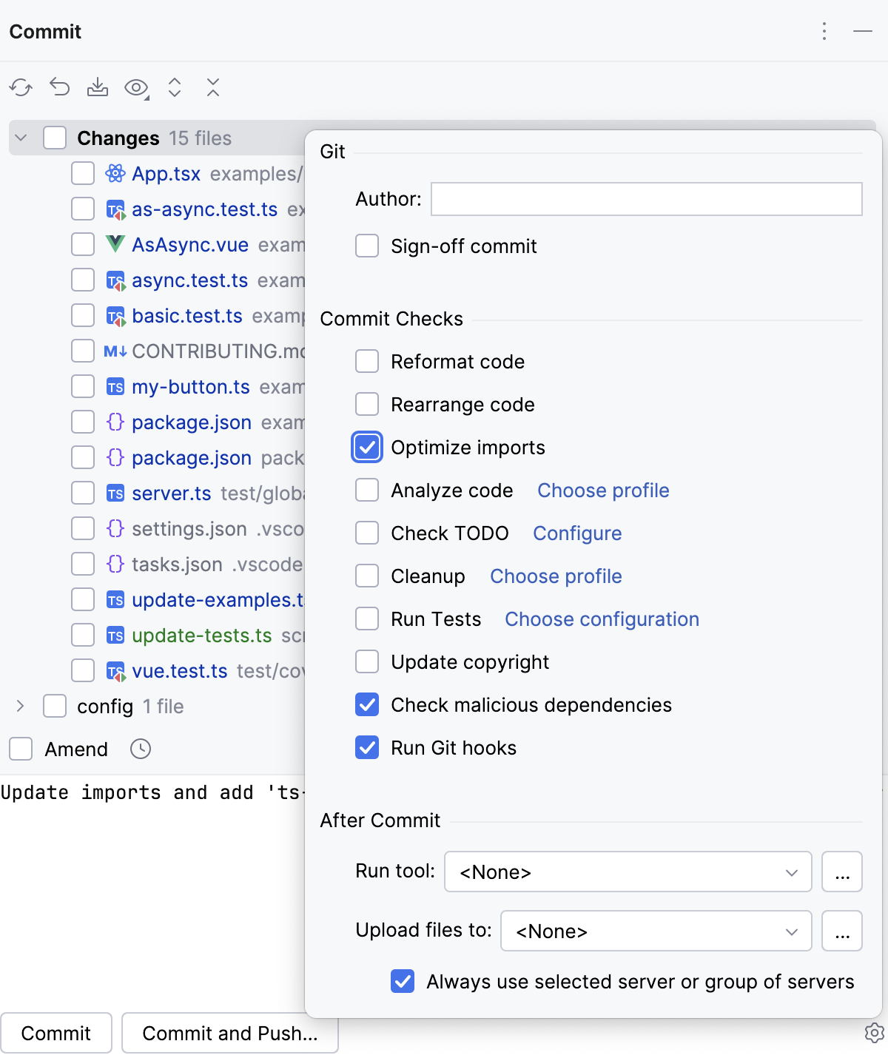The width and height of the screenshot is (888, 1058).
Task: Click the Rollback changes icon
Action: pos(60,87)
